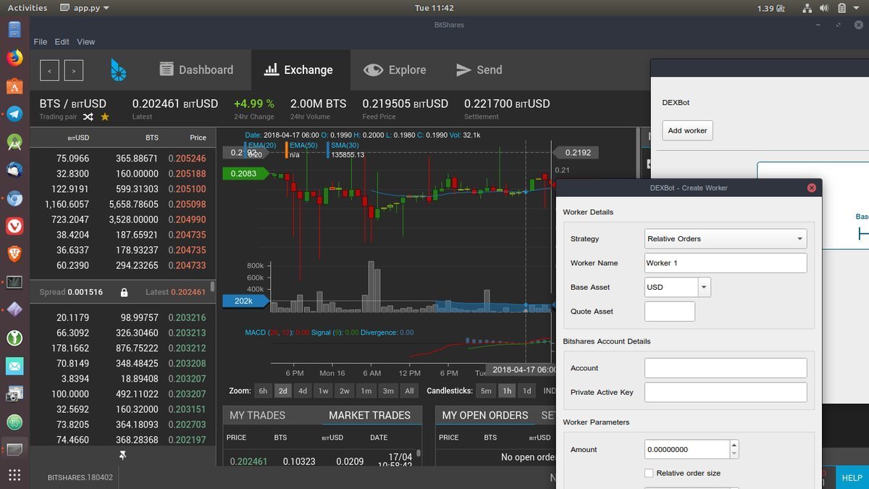Click the HELP button
869x489 pixels.
(852, 477)
